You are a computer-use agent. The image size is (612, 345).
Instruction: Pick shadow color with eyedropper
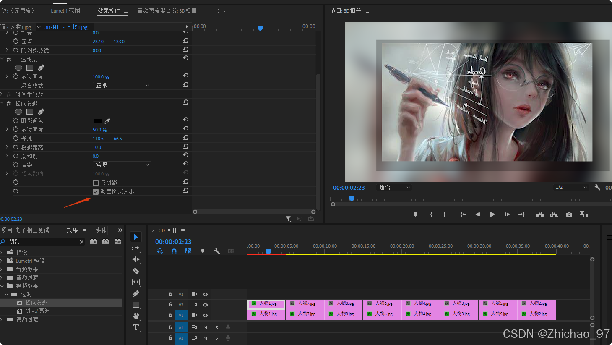click(x=107, y=121)
